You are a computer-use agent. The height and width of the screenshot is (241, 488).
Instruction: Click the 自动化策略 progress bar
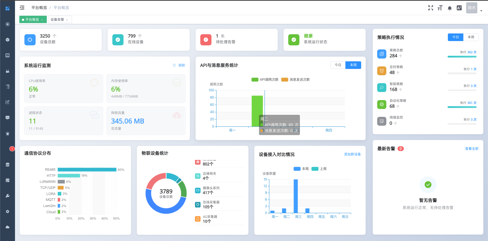462,107
